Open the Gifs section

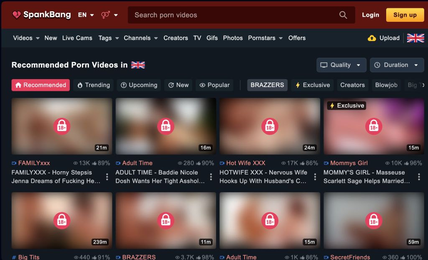pyautogui.click(x=212, y=38)
